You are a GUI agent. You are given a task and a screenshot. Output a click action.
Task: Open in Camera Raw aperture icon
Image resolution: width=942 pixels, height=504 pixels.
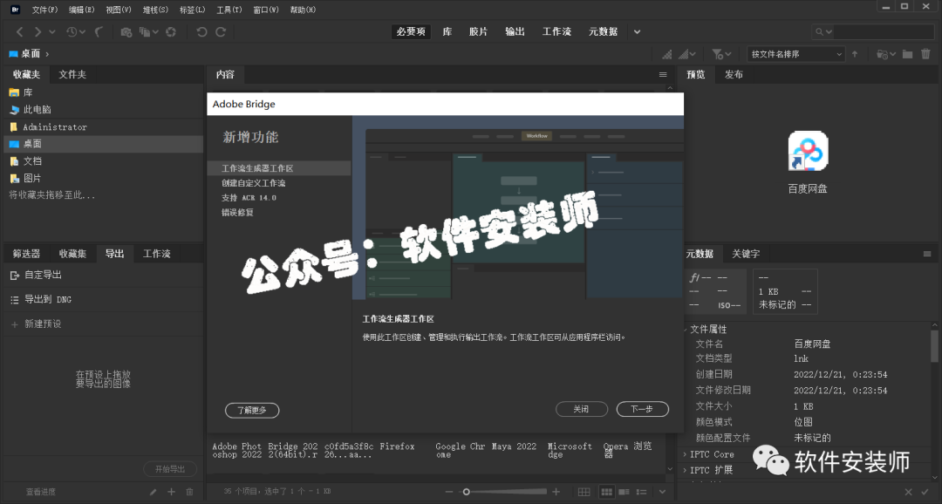(x=171, y=32)
